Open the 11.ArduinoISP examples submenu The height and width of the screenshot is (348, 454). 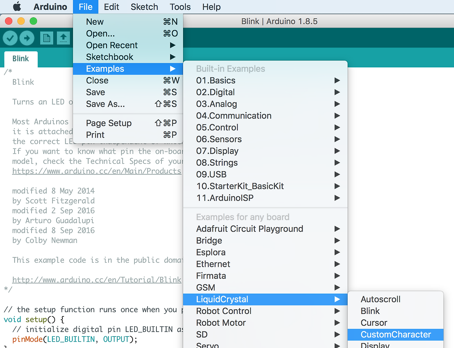click(x=265, y=198)
